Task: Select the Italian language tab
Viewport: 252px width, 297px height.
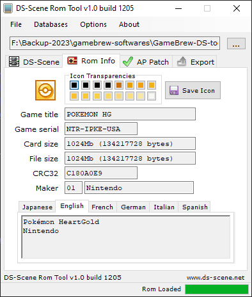Action: coord(164,207)
